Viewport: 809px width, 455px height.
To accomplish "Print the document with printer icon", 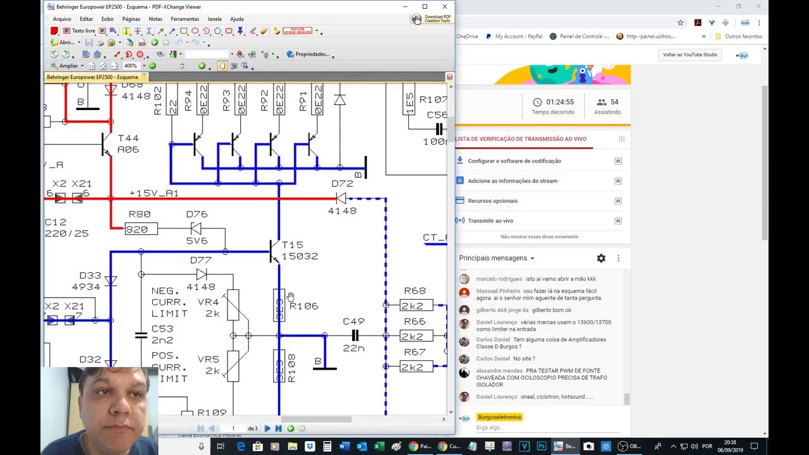I will pyautogui.click(x=100, y=42).
